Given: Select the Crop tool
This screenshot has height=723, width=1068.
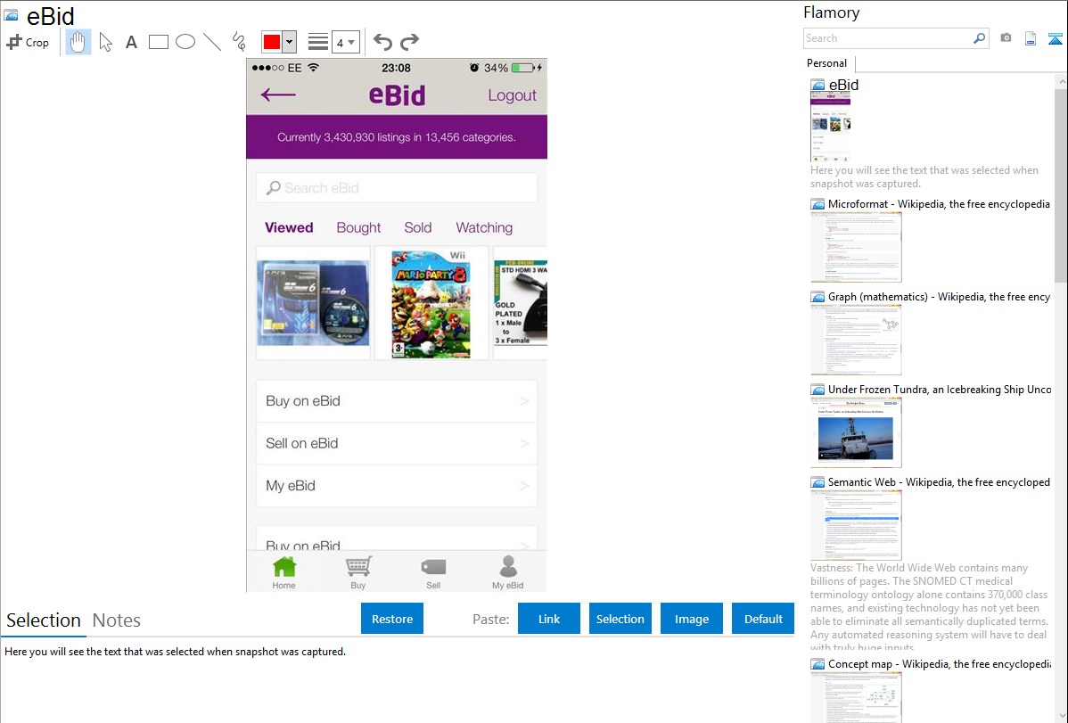Looking at the screenshot, I should pos(28,42).
